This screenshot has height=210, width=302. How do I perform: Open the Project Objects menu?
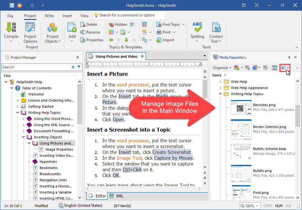[x=52, y=33]
